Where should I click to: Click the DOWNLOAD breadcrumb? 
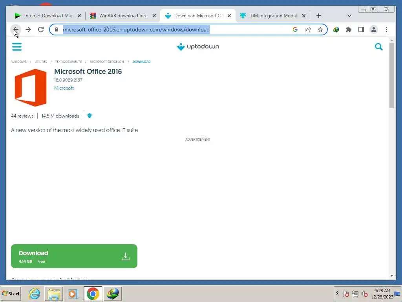click(141, 62)
